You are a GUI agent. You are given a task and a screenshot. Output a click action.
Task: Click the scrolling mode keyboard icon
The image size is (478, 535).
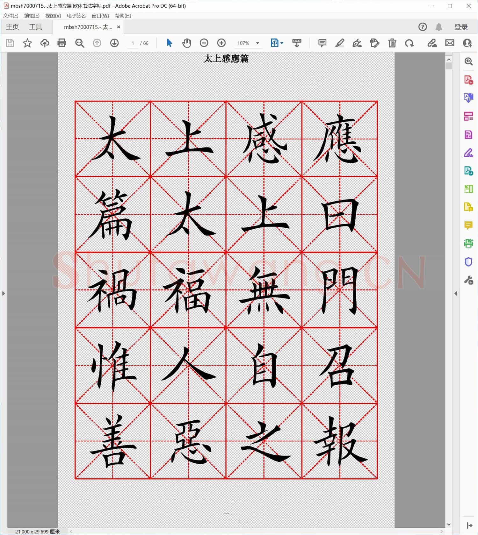point(297,43)
